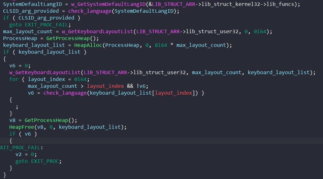Click EXIT_PROC_FAIL in the goto statement
The width and height of the screenshot is (323, 179).
click(46, 25)
